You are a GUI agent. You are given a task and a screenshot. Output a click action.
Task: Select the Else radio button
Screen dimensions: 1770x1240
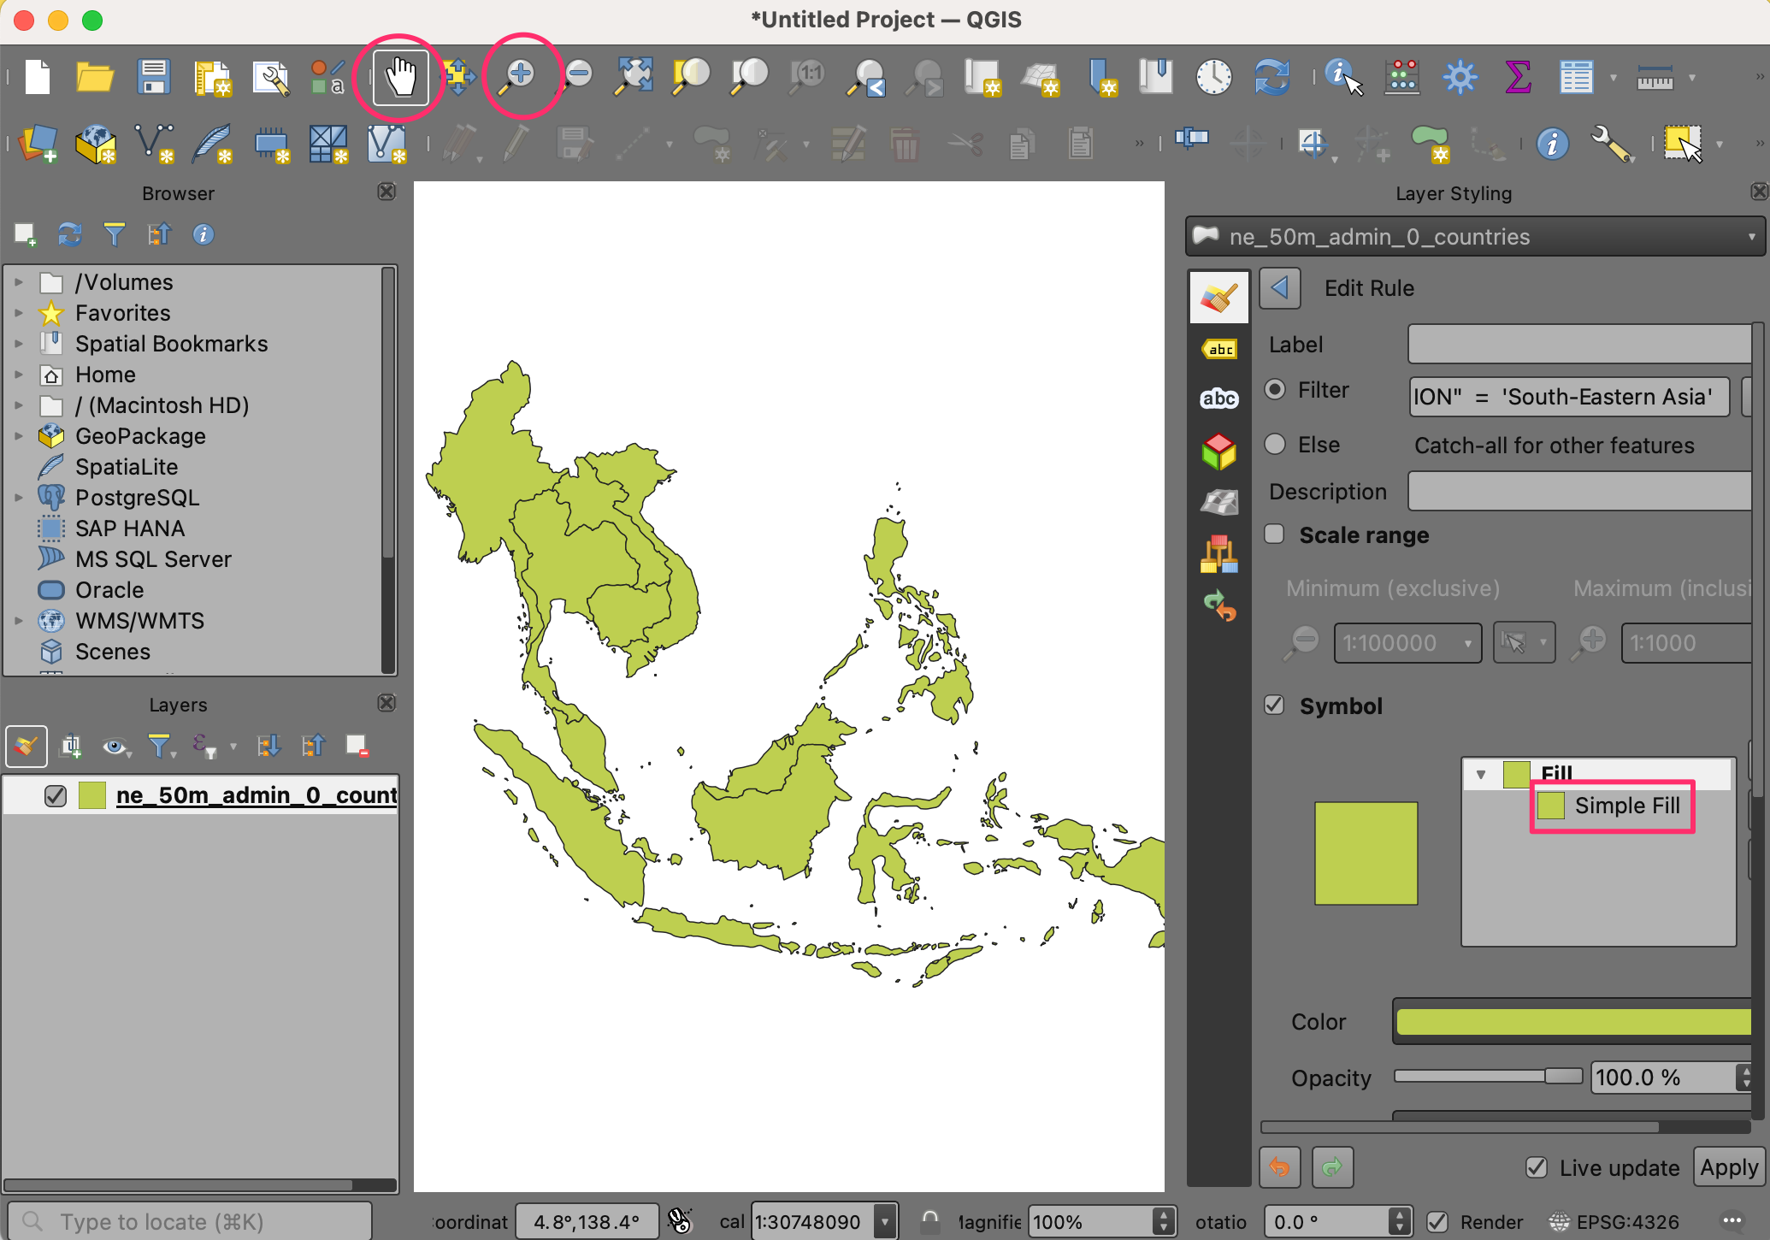(1275, 444)
